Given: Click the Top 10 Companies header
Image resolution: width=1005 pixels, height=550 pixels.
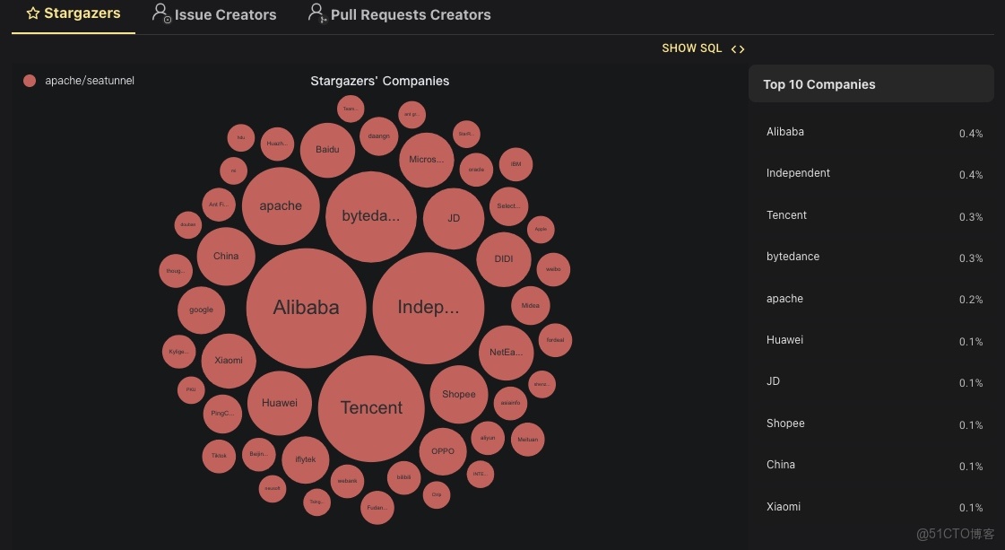Looking at the screenshot, I should 819,84.
